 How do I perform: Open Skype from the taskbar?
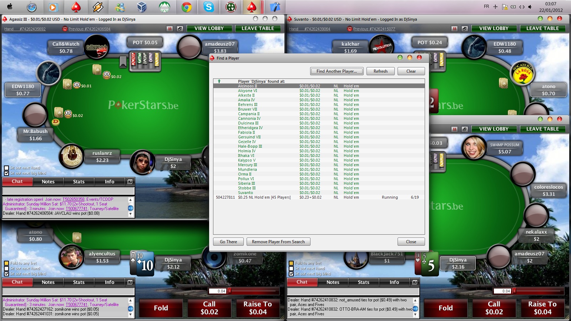[x=208, y=7]
